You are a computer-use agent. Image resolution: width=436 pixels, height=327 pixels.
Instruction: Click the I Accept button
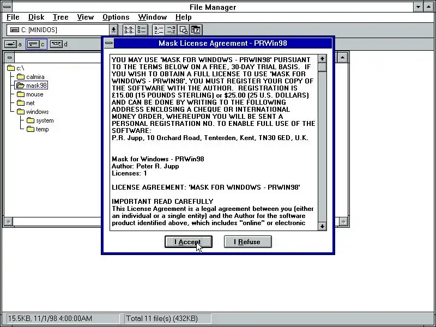point(189,241)
